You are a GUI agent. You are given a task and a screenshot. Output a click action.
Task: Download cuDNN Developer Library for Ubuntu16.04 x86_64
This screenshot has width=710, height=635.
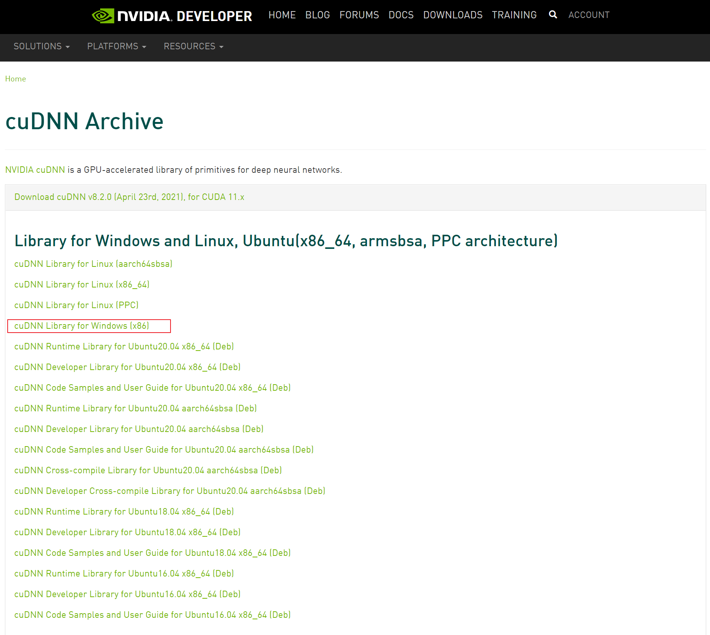click(x=127, y=594)
